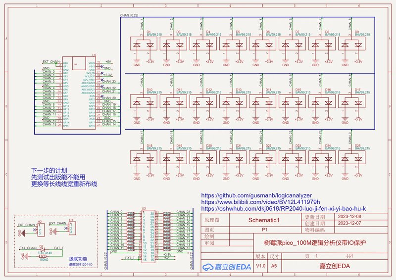Select the 更新日期 field label
The image size is (396, 280).
point(315,217)
